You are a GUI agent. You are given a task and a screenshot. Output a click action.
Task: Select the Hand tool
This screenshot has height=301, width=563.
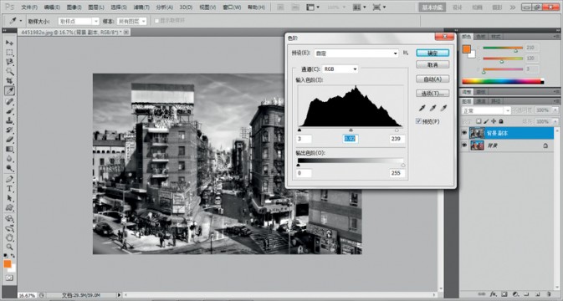(x=9, y=237)
